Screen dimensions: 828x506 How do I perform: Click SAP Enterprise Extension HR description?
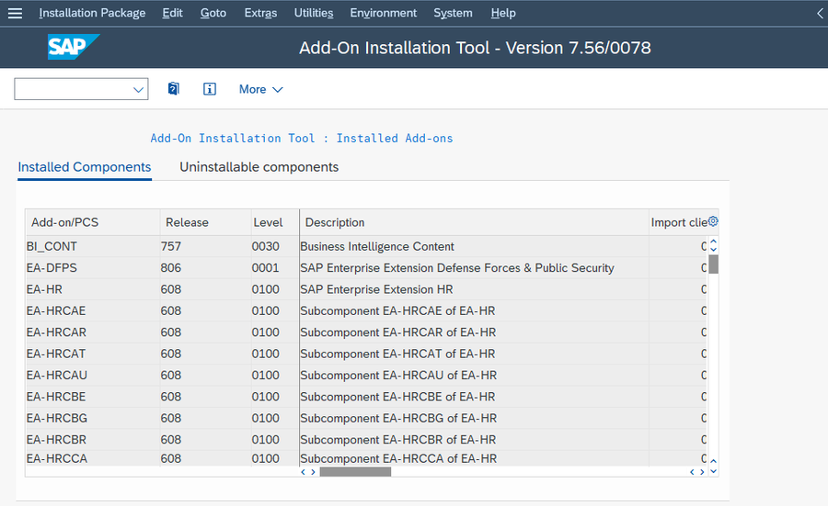(x=376, y=289)
